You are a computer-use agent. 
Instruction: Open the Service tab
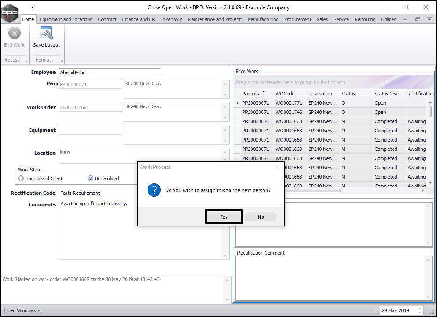pyautogui.click(x=341, y=19)
